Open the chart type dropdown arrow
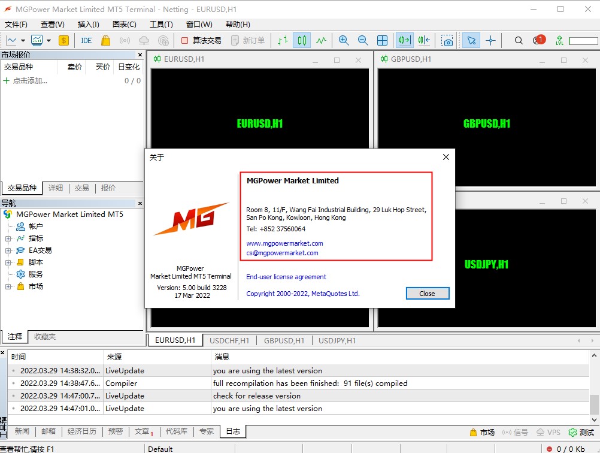The height and width of the screenshot is (453, 600). tap(23, 40)
